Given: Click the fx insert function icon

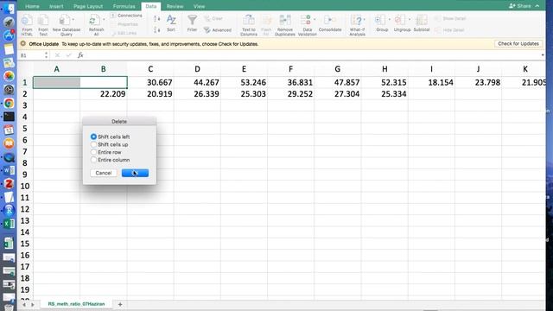Looking at the screenshot, I should point(80,55).
